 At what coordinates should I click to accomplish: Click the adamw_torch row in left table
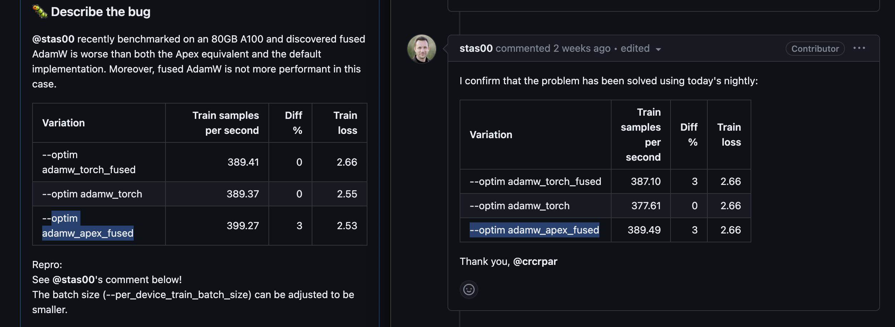(92, 194)
